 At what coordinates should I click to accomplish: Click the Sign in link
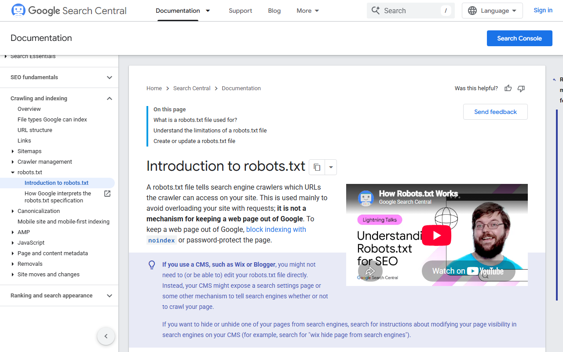point(543,10)
